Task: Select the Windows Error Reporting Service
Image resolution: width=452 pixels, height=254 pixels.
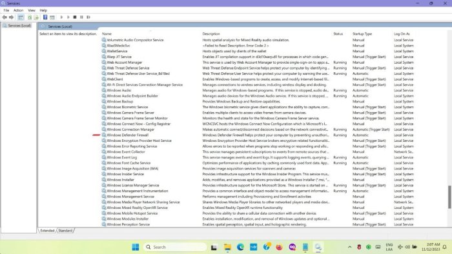Action: pyautogui.click(x=132, y=146)
